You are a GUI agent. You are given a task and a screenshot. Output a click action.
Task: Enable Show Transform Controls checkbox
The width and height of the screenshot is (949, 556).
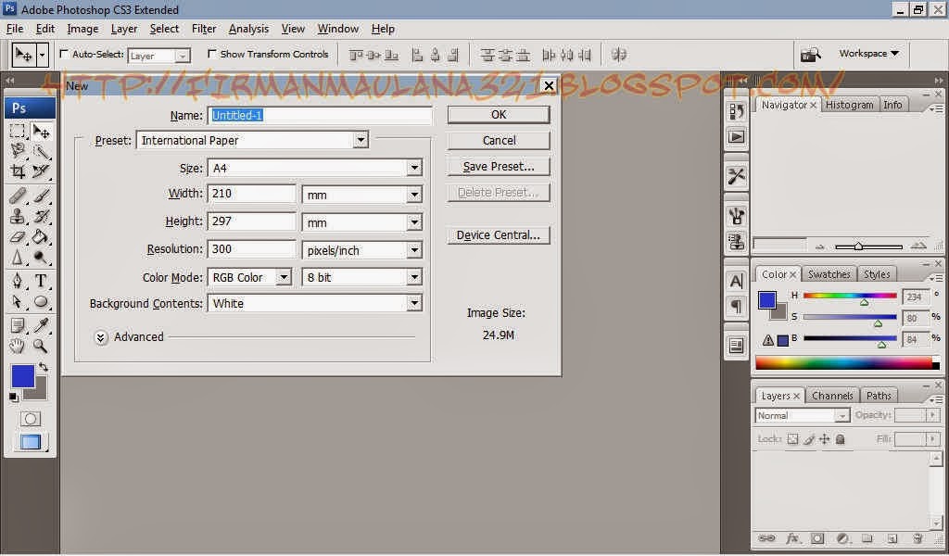click(211, 54)
